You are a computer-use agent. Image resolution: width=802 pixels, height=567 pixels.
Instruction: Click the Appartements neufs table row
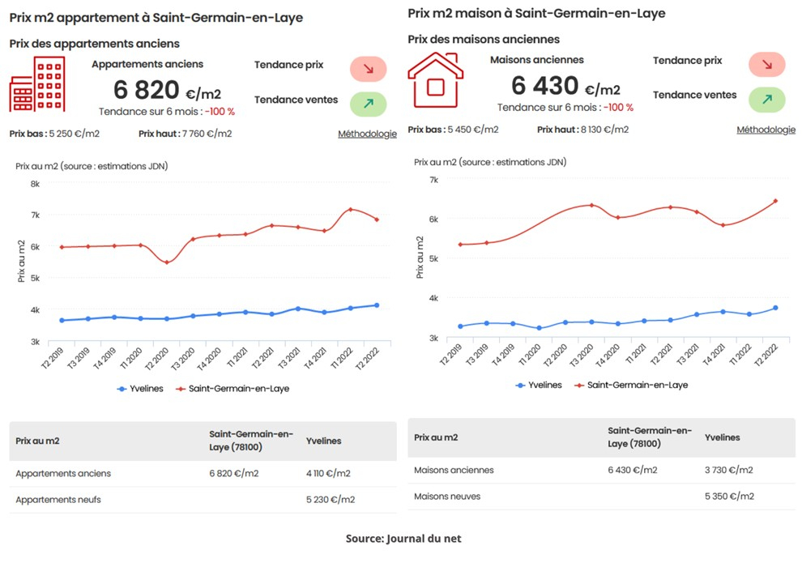coord(203,500)
